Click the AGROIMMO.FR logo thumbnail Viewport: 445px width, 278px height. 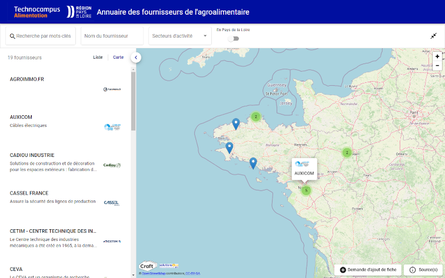click(x=112, y=89)
